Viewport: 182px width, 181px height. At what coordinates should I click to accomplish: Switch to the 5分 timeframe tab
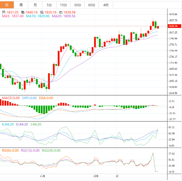[49, 5]
